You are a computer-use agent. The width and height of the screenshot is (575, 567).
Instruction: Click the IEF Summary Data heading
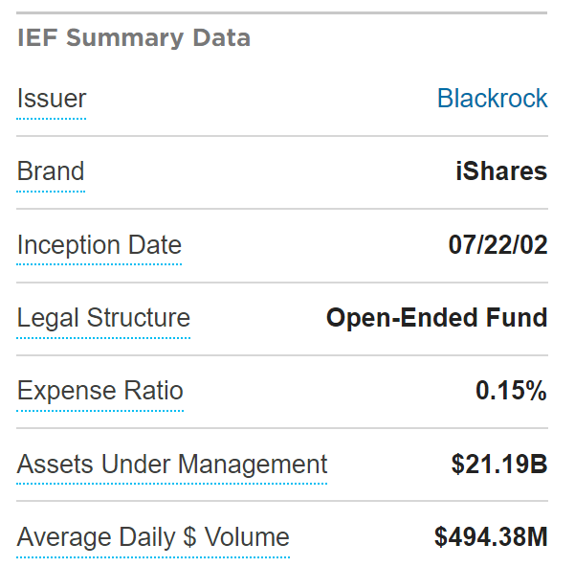[x=134, y=38]
